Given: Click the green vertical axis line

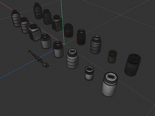Looking at the screenshot, I should [x=62, y=22].
